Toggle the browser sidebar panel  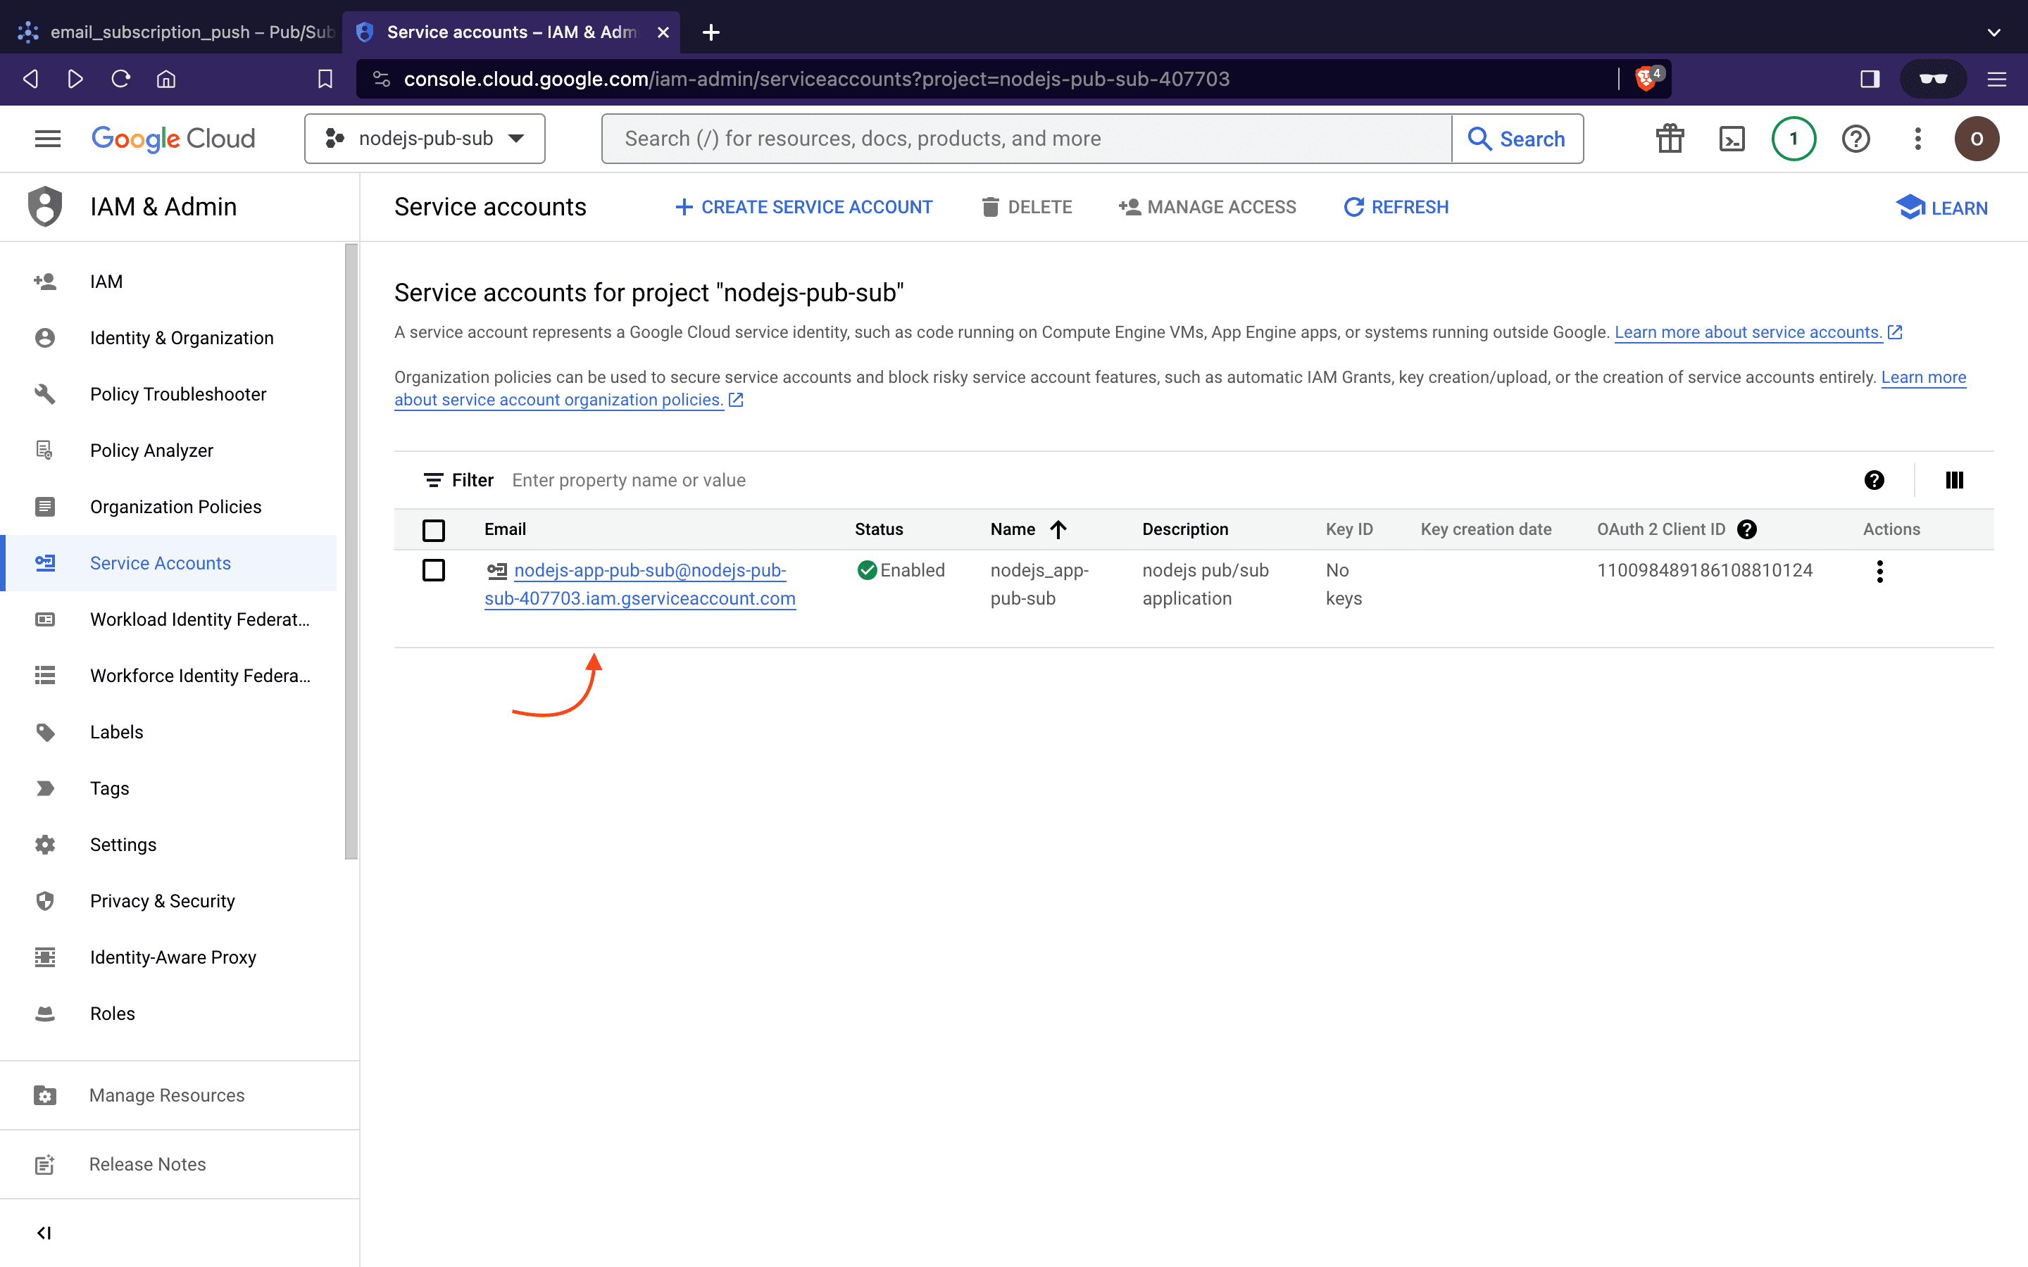(x=1870, y=79)
